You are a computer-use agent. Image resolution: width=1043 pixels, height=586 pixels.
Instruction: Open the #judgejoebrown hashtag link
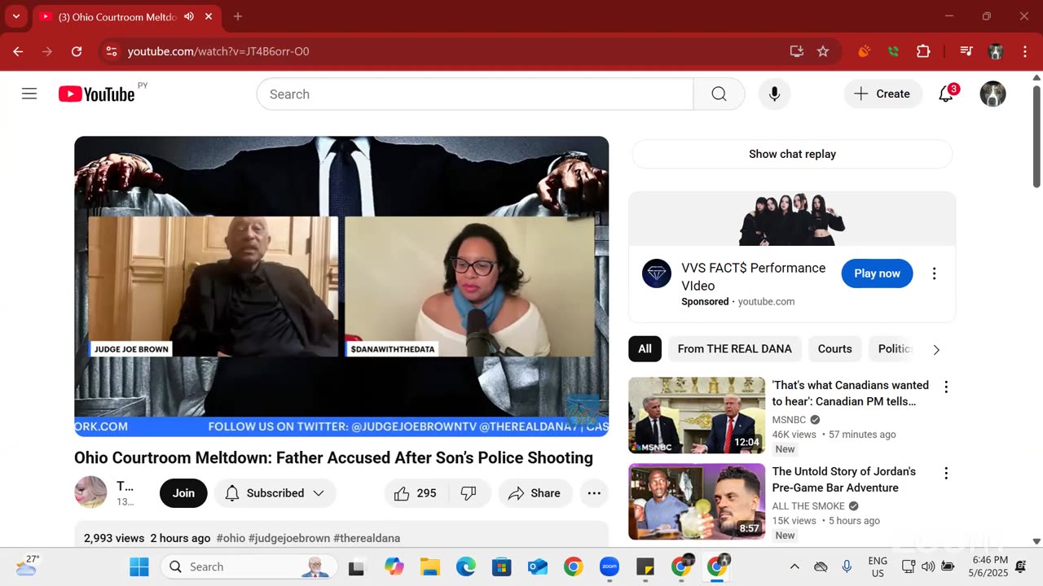point(288,538)
